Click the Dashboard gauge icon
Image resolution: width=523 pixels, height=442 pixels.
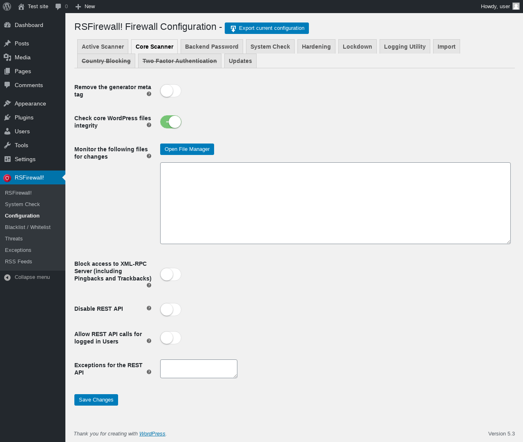click(7, 25)
